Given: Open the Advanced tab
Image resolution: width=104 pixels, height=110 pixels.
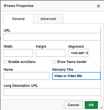Looking at the screenshot, I should point(48,19).
